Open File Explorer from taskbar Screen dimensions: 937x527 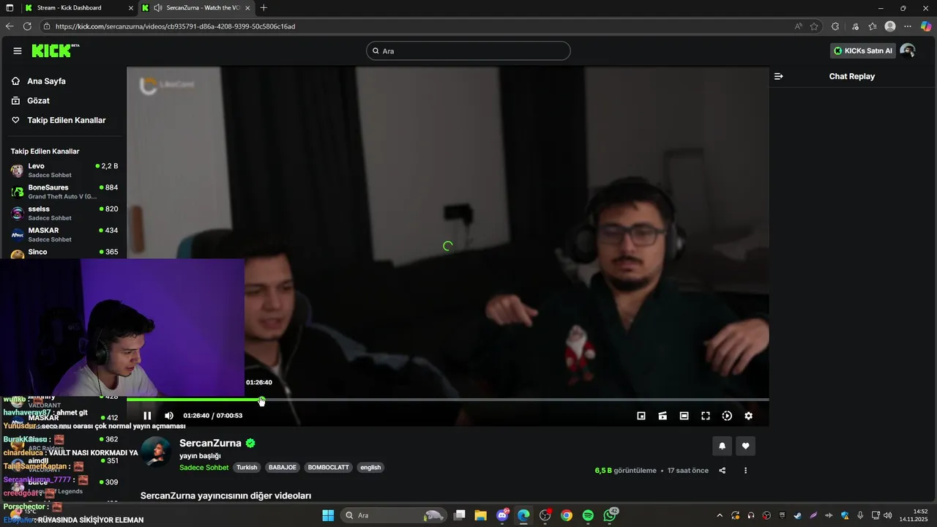pos(480,515)
